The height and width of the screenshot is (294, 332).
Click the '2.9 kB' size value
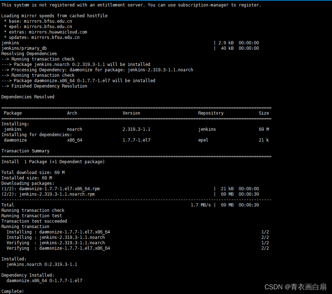click(x=226, y=43)
